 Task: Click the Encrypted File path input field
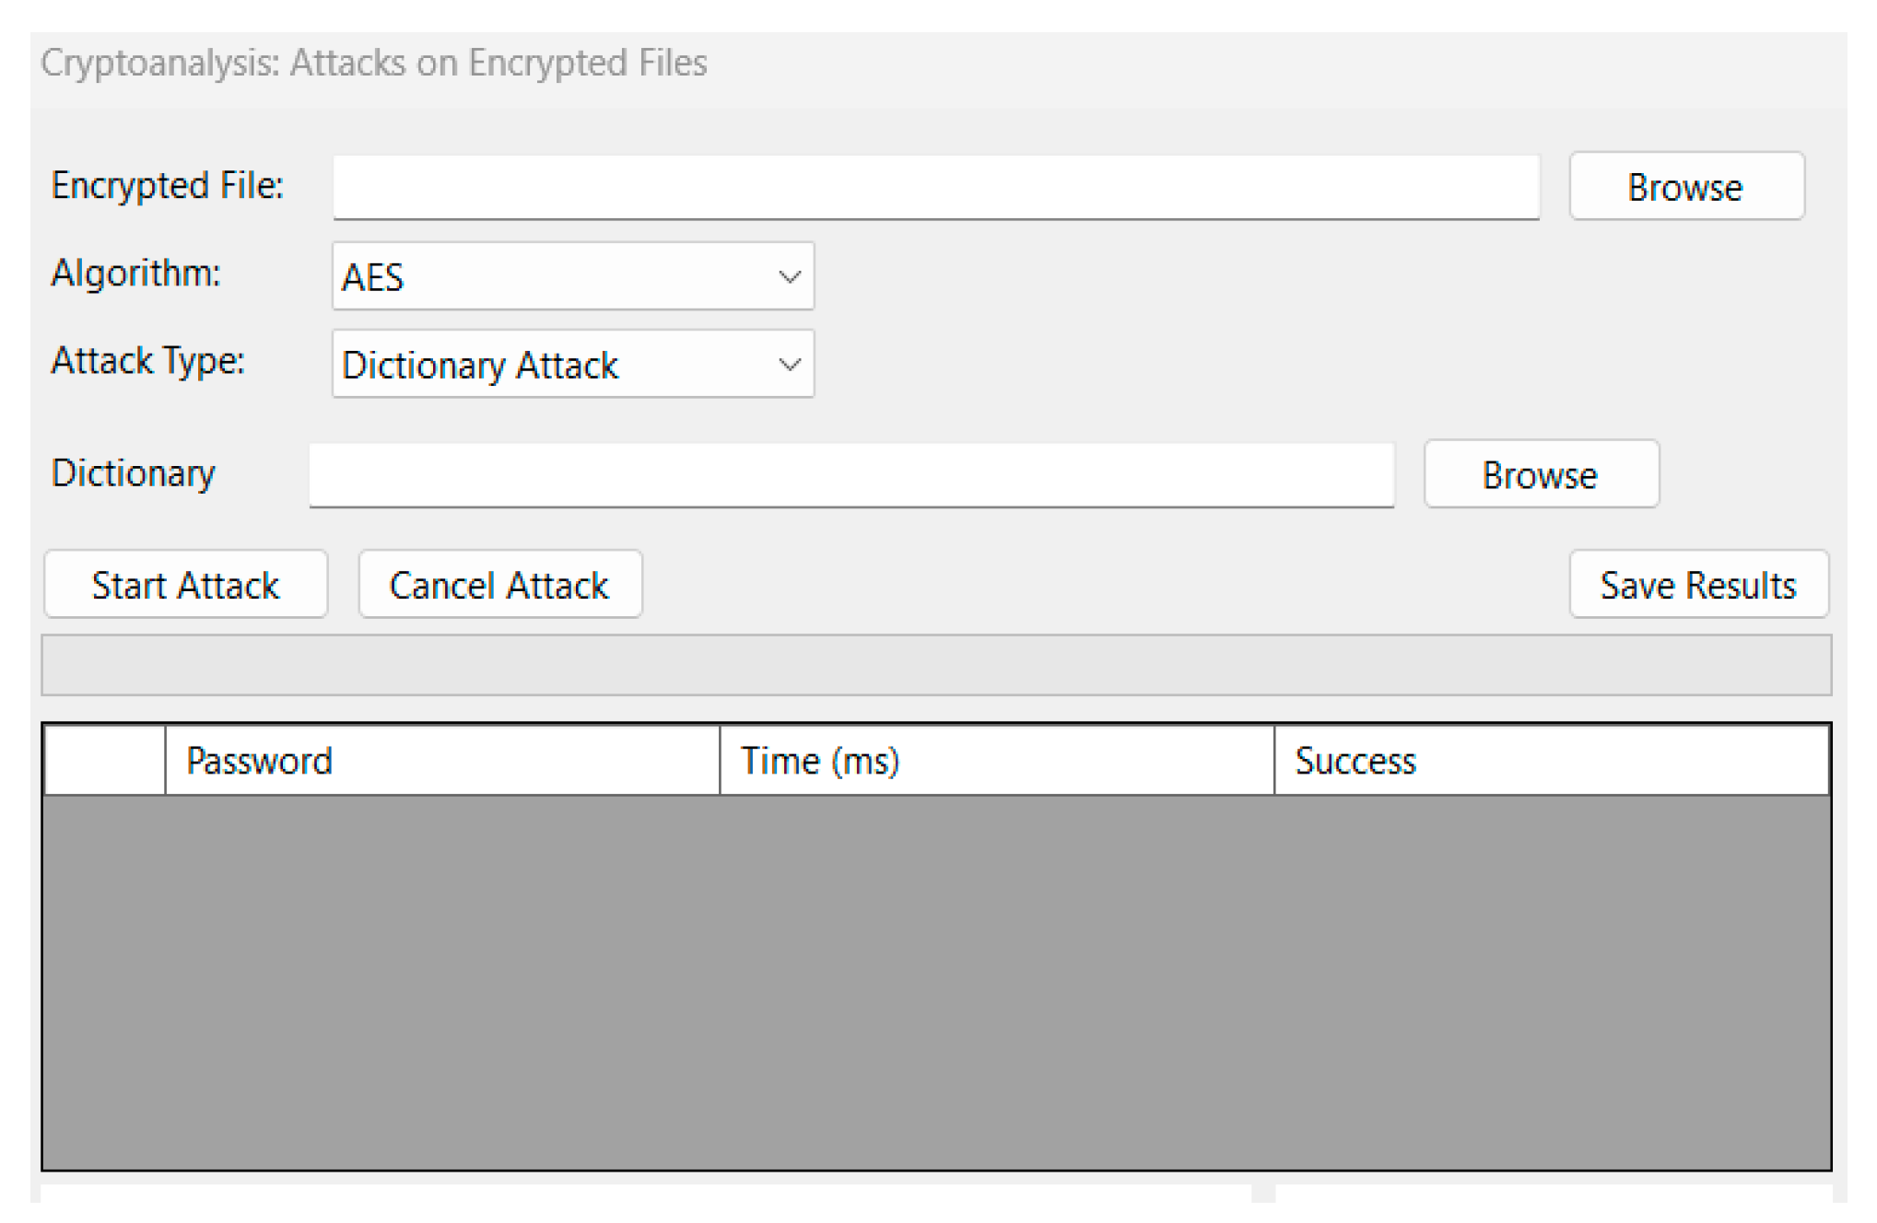(935, 187)
